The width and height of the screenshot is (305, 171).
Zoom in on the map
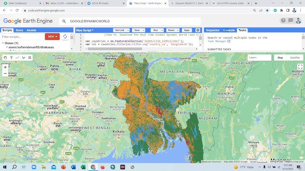5,67
